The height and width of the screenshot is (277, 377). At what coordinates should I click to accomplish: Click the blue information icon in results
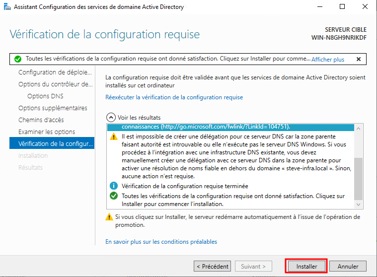point(112,186)
